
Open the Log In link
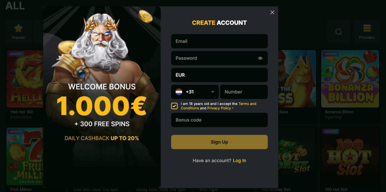239,160
